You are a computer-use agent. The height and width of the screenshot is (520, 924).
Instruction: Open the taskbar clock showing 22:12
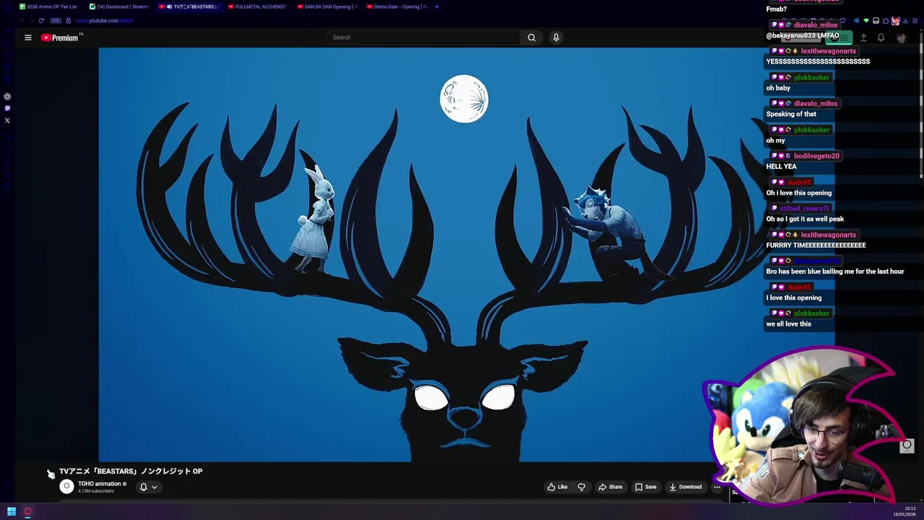(910, 508)
